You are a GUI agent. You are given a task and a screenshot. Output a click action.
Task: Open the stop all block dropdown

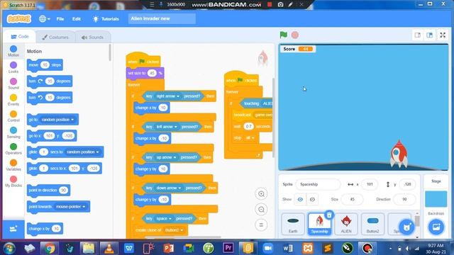[x=250, y=138]
